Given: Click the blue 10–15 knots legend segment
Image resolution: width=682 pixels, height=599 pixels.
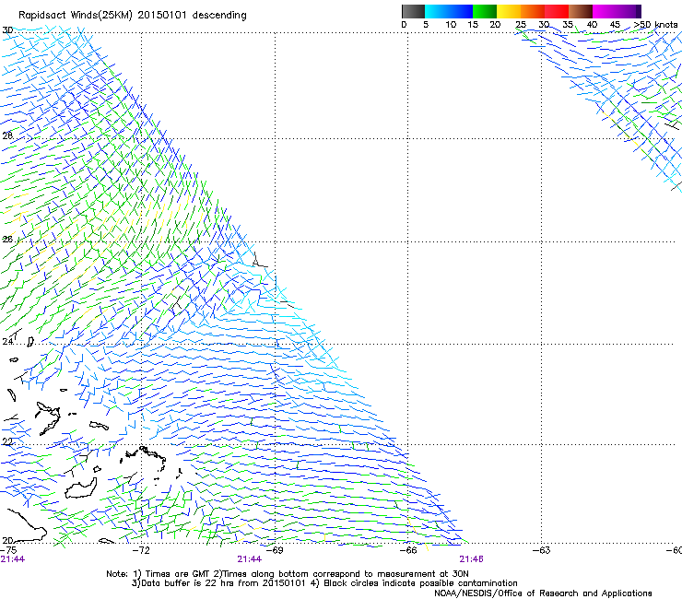Looking at the screenshot, I should pyautogui.click(x=461, y=11).
